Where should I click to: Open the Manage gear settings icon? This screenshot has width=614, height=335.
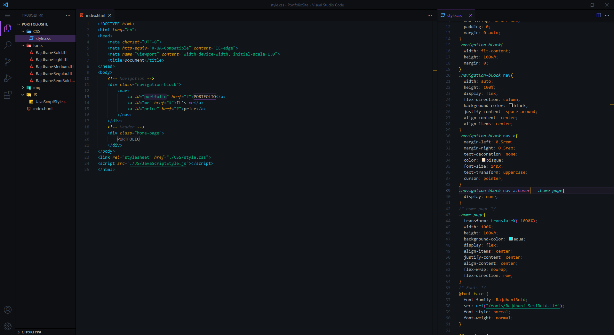[x=8, y=326]
